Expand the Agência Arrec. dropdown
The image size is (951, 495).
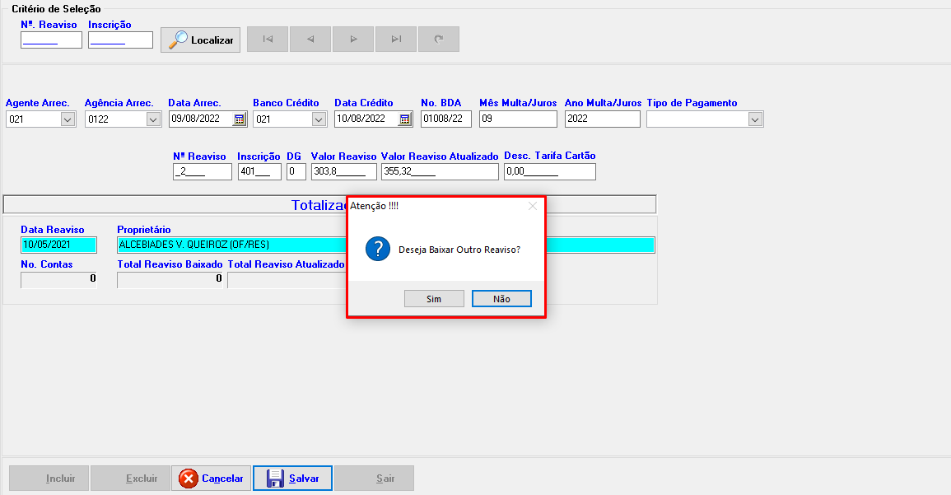point(152,119)
